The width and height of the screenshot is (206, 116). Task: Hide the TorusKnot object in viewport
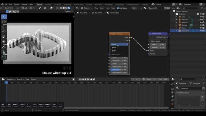[x=201, y=31]
